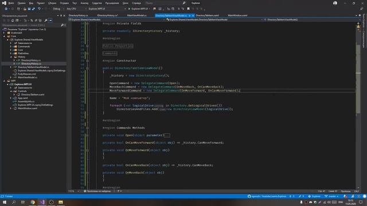Open project navigation dropdown Explorer.Shared.ViewModels
Image resolution: width=367 pixels, height=206 pixels.
click(116, 19)
